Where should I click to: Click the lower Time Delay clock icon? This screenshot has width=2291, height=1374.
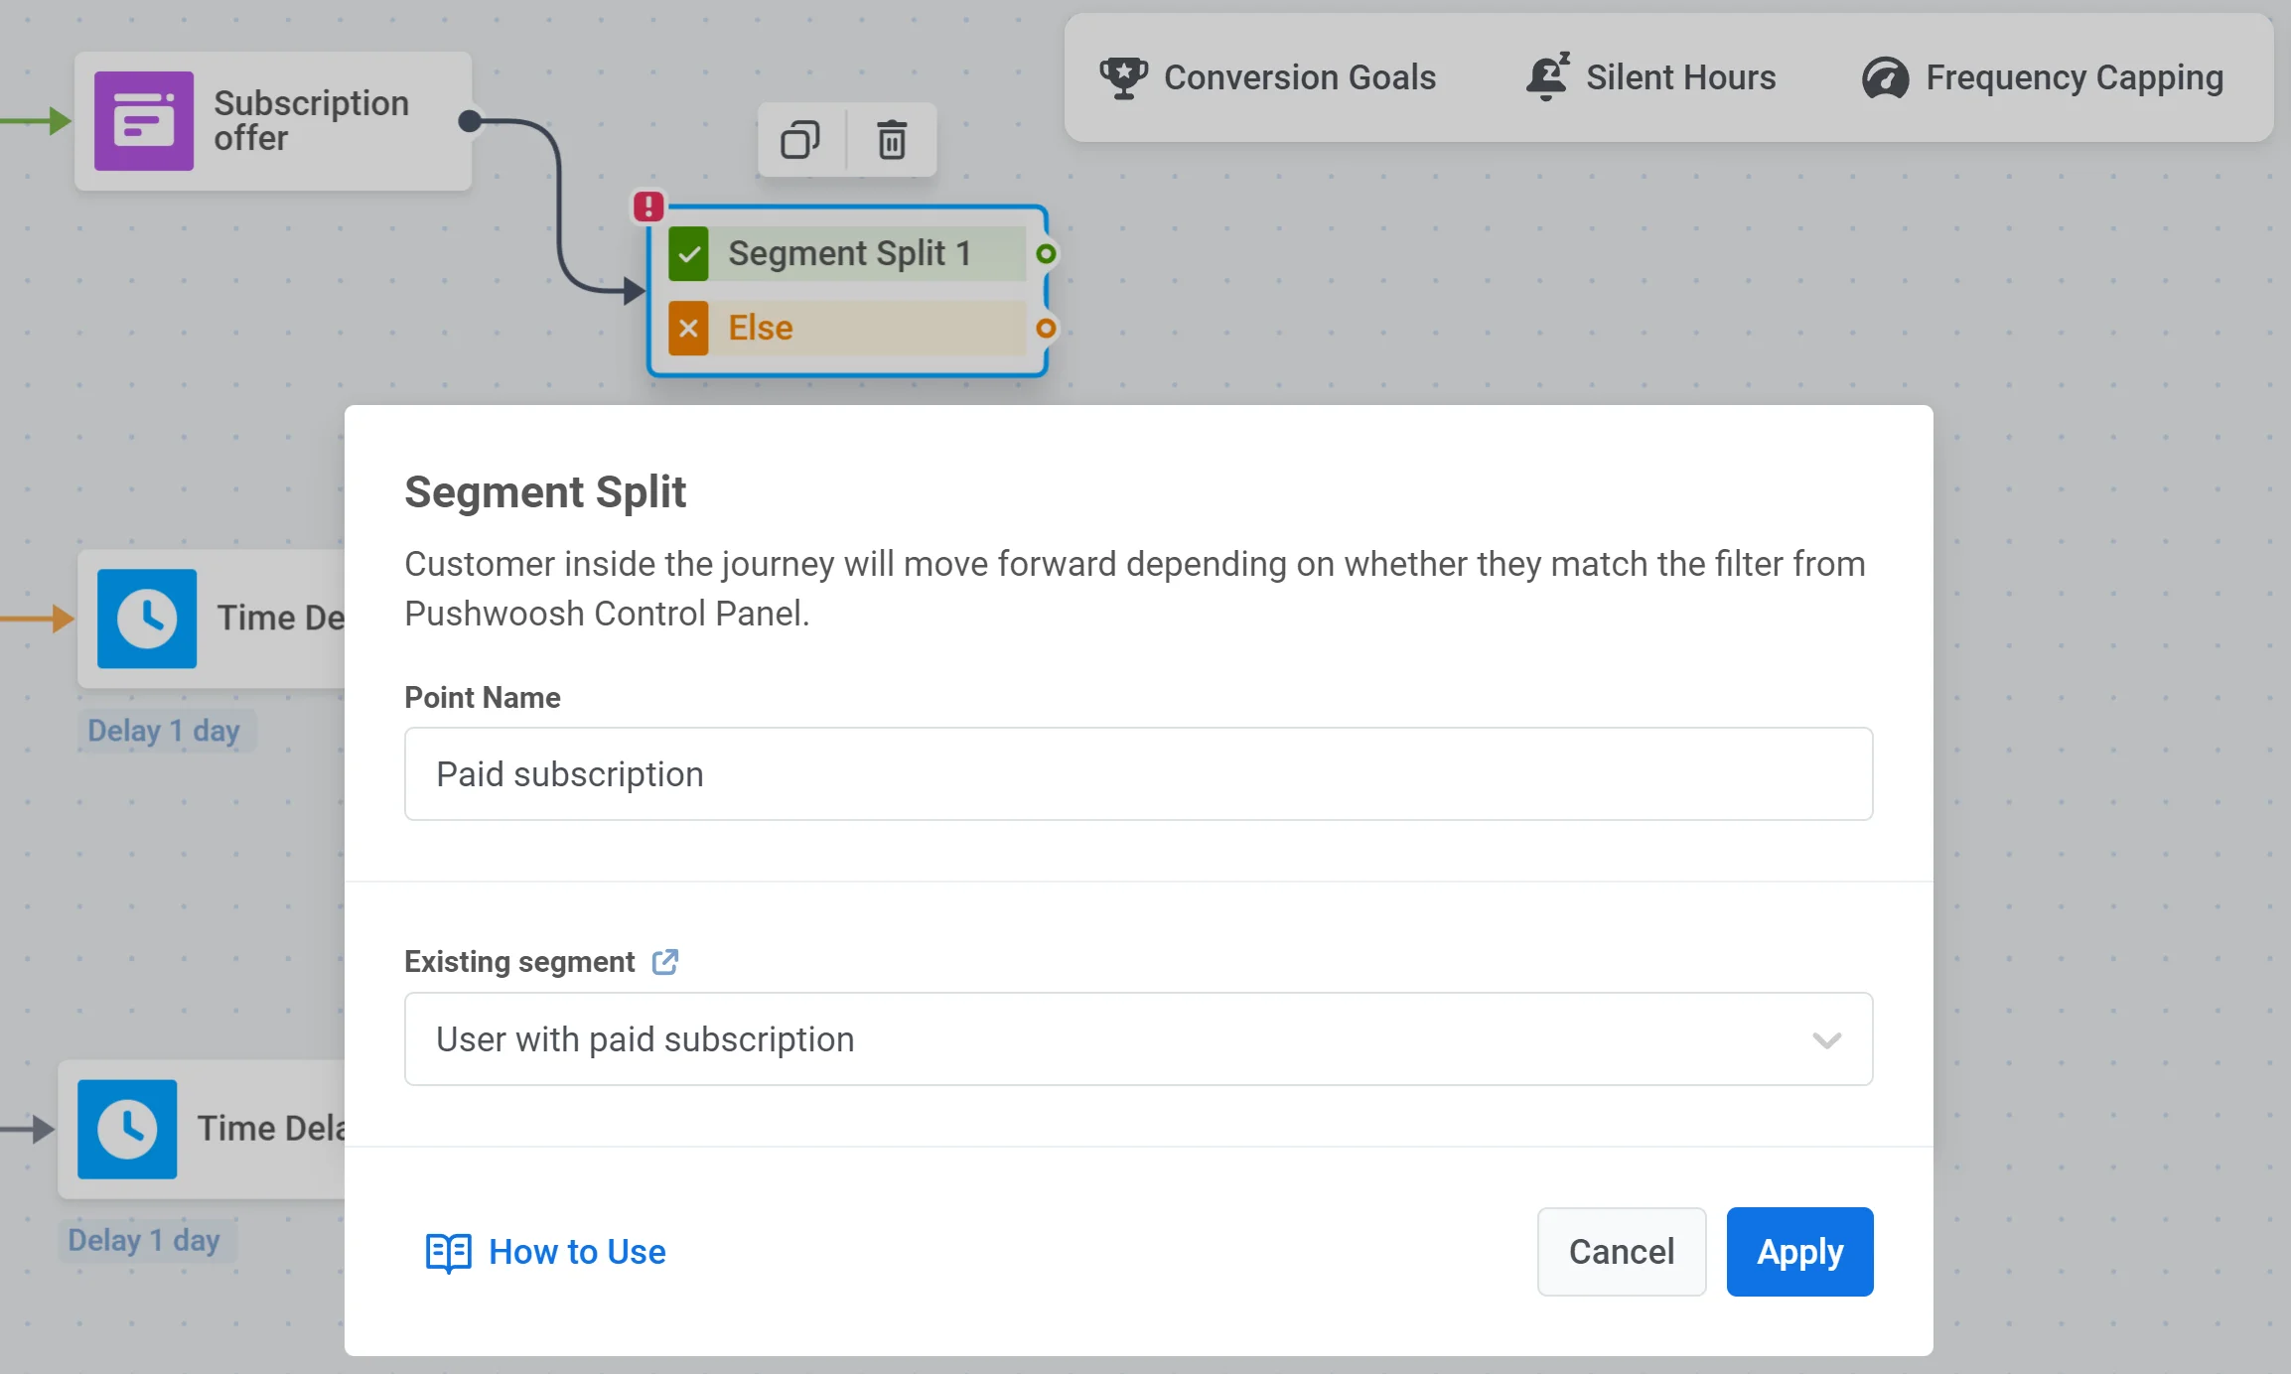[x=127, y=1129]
